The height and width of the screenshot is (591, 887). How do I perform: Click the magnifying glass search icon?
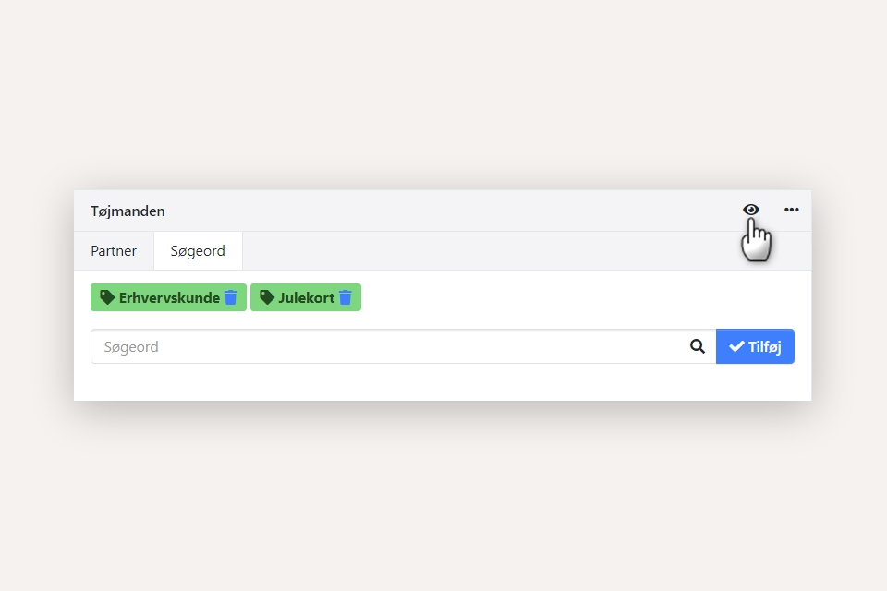[x=698, y=346]
